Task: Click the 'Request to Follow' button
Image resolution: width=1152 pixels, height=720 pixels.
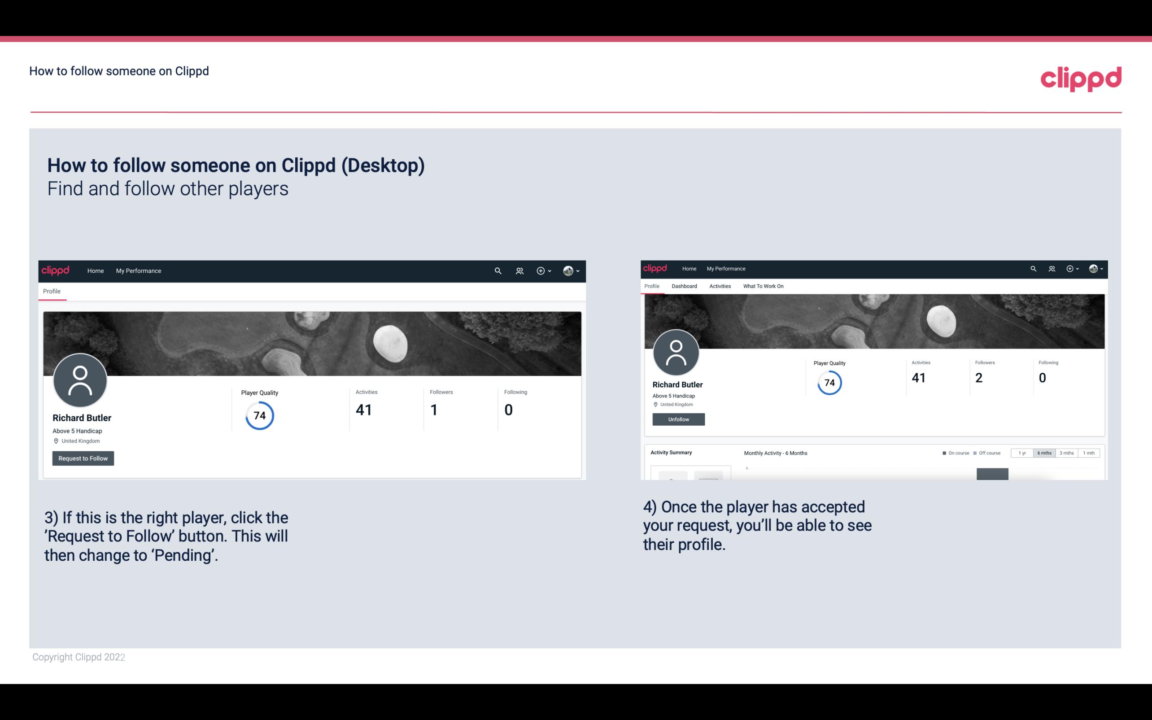Action: point(83,458)
